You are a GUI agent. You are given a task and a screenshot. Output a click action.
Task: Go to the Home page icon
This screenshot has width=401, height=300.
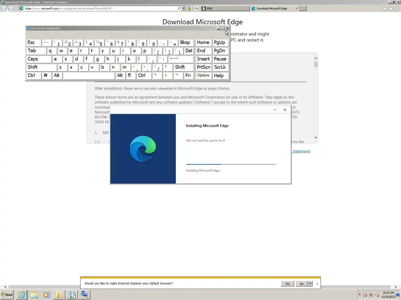[385, 9]
